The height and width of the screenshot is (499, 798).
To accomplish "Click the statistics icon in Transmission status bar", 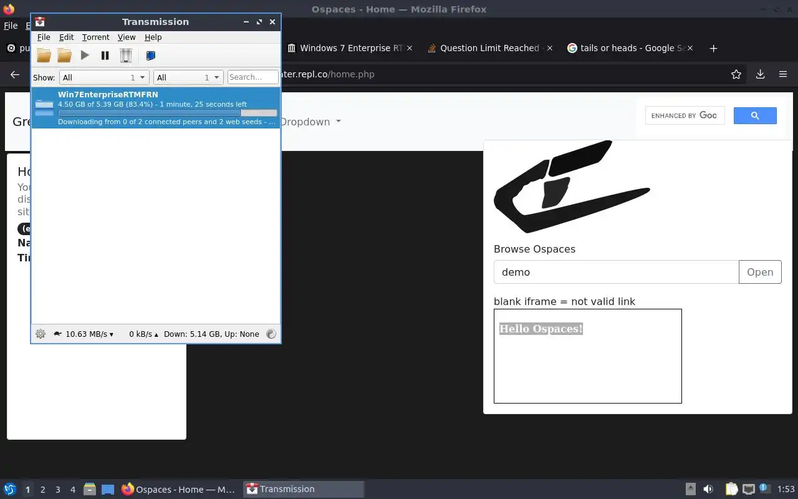I will [271, 334].
